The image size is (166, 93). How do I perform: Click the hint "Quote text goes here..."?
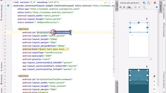[x=54, y=49]
